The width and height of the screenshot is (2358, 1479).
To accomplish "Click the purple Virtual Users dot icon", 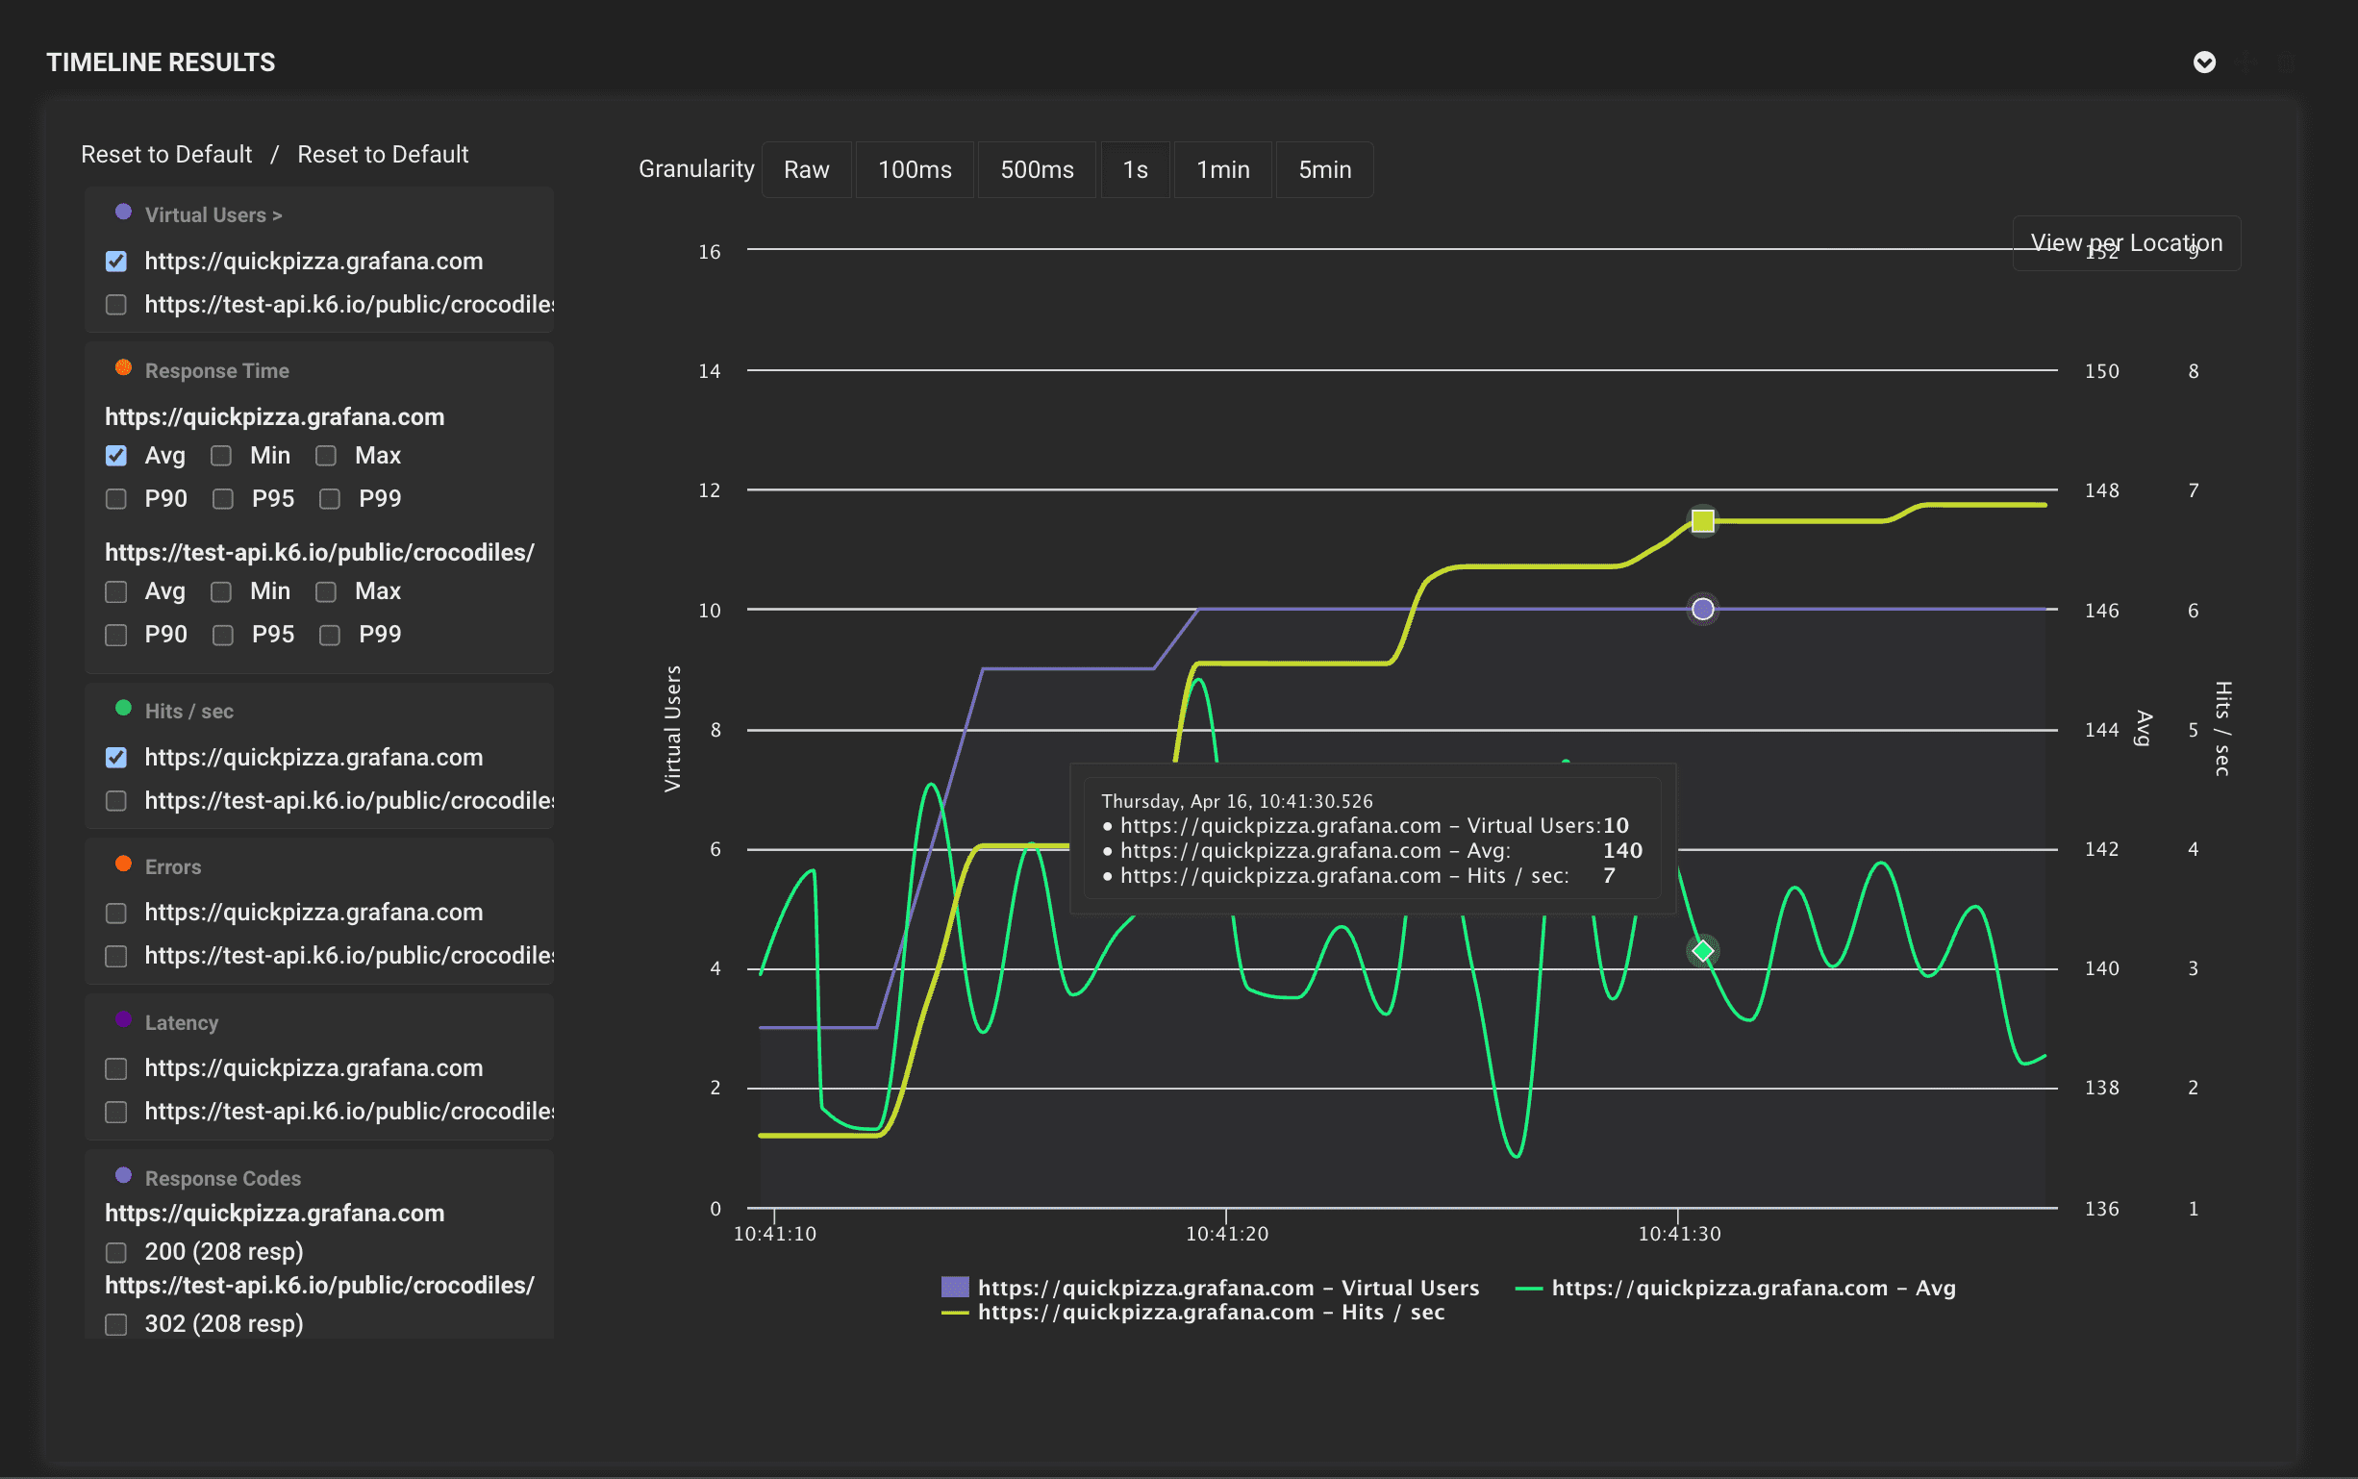I will pos(123,213).
